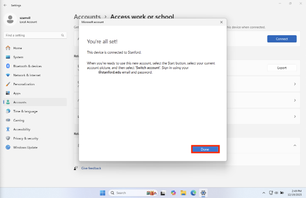Focus the Find a setting search box
The image size is (306, 198).
[35, 35]
